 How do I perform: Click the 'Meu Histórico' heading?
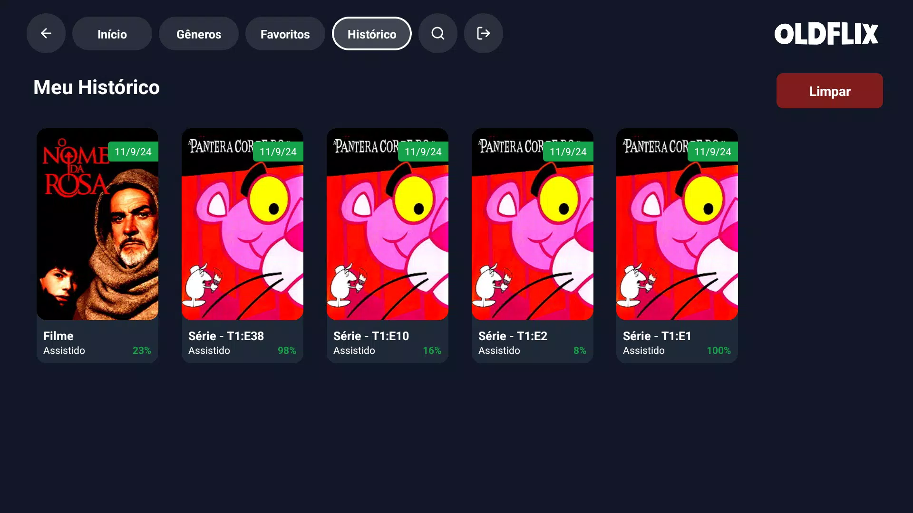click(97, 87)
